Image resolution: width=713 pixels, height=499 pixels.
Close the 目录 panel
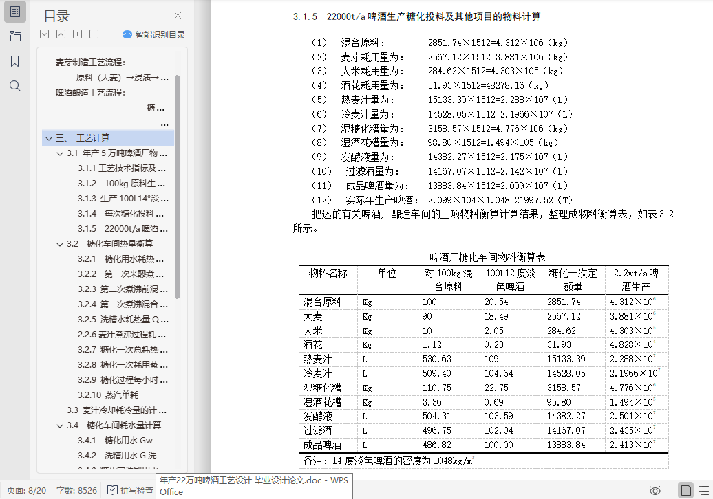[178, 15]
